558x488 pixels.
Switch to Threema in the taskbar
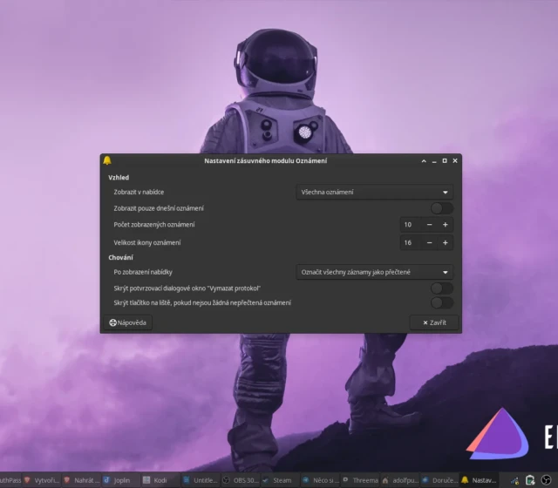pyautogui.click(x=359, y=480)
